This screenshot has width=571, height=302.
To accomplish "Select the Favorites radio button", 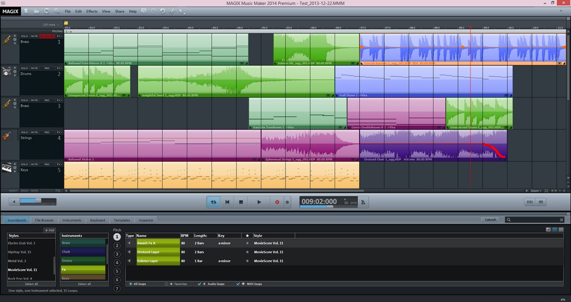I will (166, 284).
